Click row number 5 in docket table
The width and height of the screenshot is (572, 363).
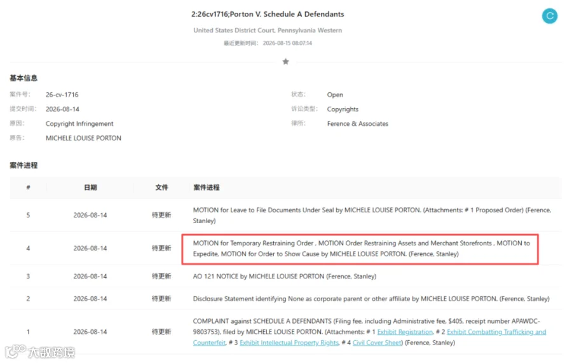point(28,216)
